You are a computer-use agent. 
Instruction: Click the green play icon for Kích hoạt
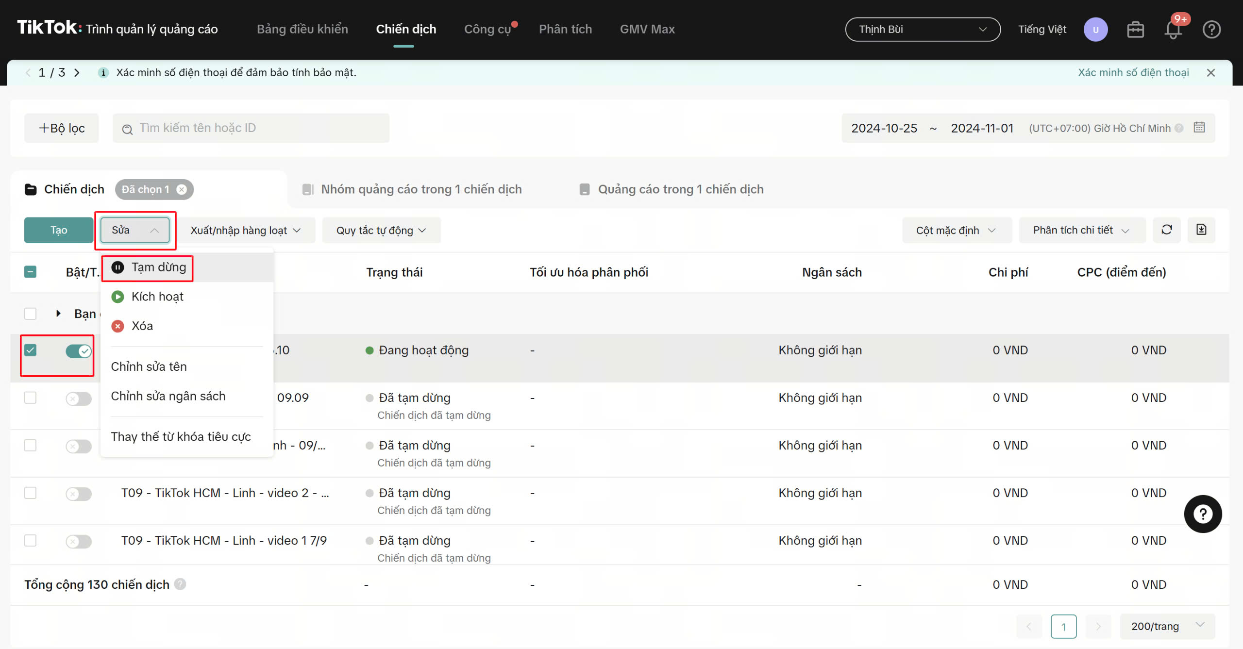coord(118,297)
